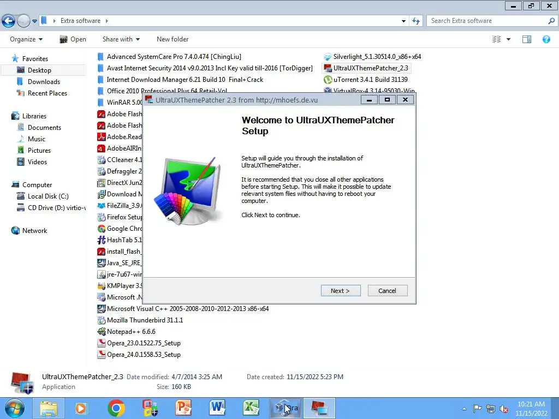Open PowerPoint from the taskbar
The height and width of the screenshot is (419, 559).
point(183,408)
